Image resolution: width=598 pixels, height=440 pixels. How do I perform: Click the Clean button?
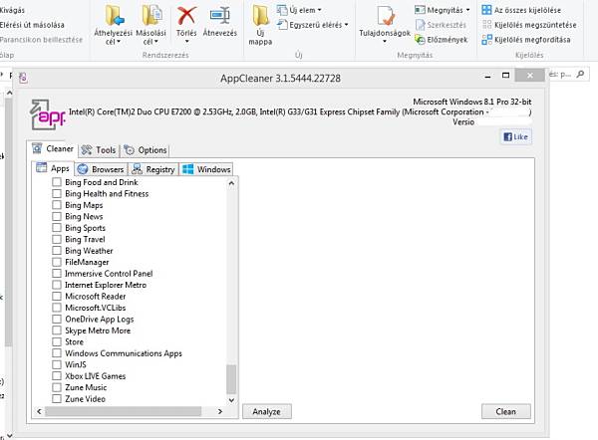[x=505, y=411]
